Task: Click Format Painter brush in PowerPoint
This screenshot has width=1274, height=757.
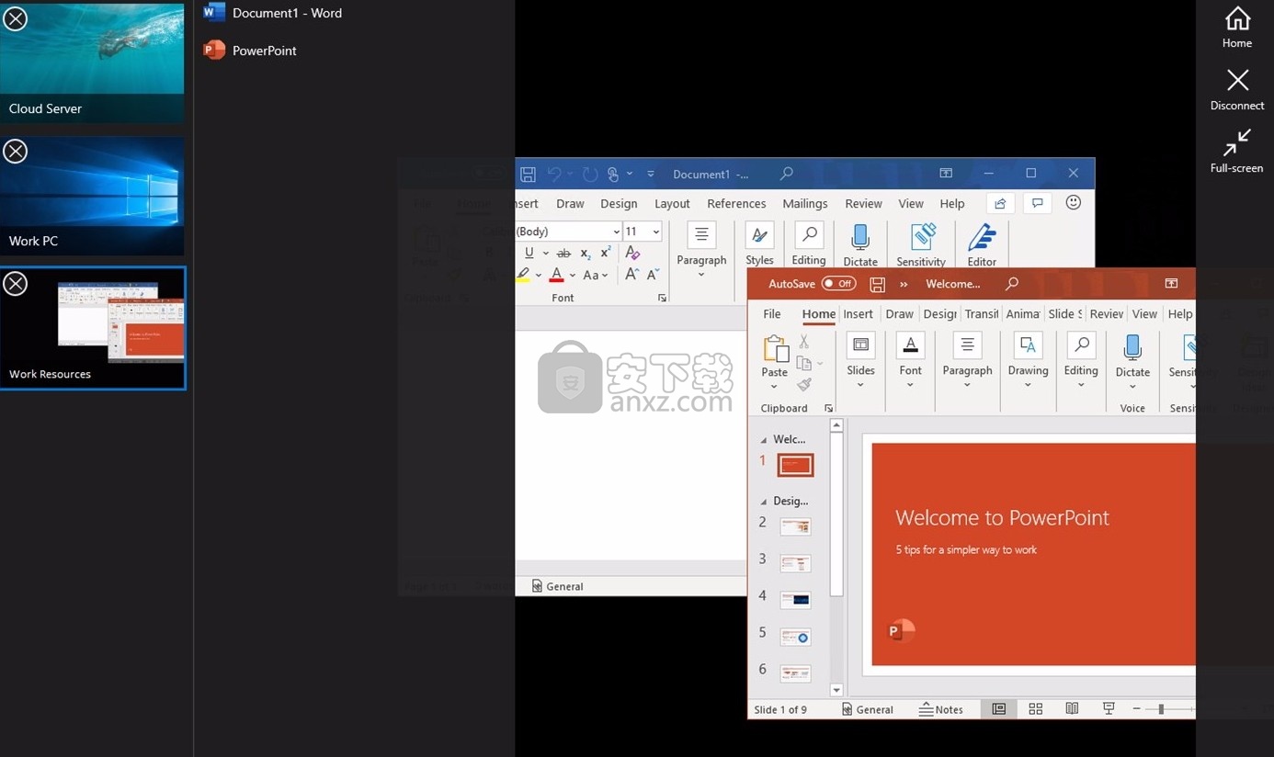Action: click(x=804, y=385)
